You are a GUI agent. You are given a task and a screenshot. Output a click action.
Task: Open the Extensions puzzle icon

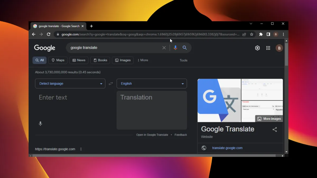(261, 34)
